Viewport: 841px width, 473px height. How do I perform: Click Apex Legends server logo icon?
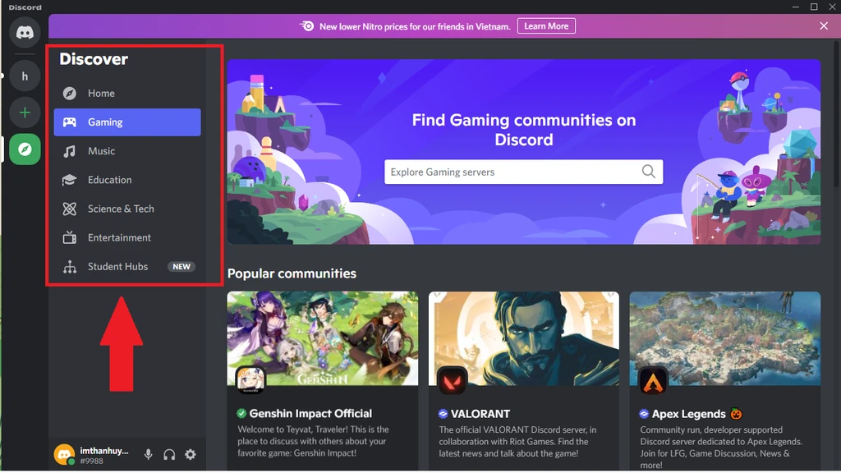[x=653, y=381]
